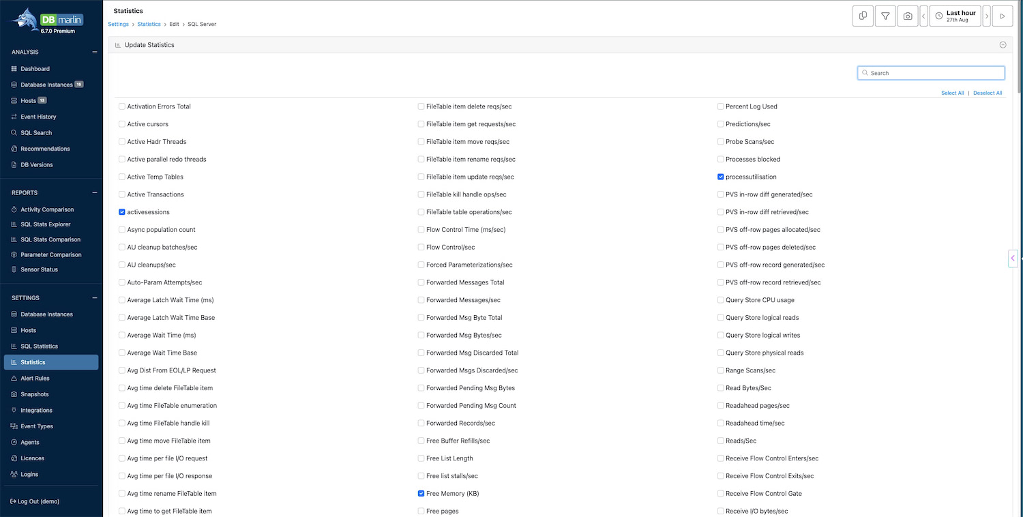
Task: Click Select All link
Action: click(952, 93)
